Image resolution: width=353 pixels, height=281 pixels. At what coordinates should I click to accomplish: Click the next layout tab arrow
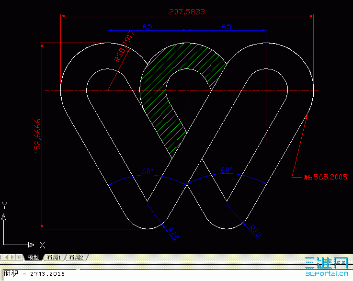(x=12, y=257)
